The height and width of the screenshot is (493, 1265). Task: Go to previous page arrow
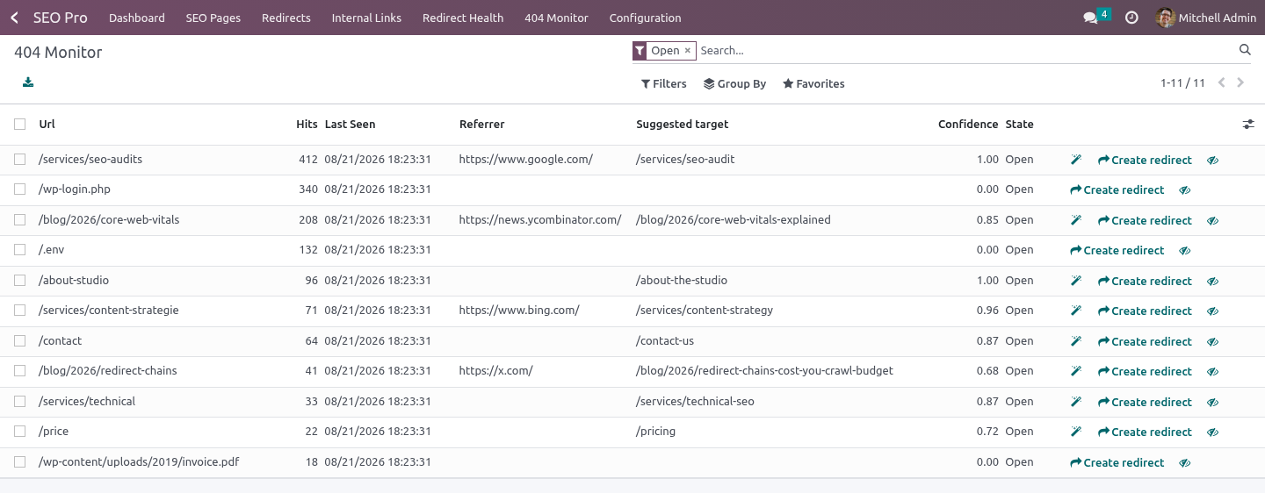[x=1221, y=83]
